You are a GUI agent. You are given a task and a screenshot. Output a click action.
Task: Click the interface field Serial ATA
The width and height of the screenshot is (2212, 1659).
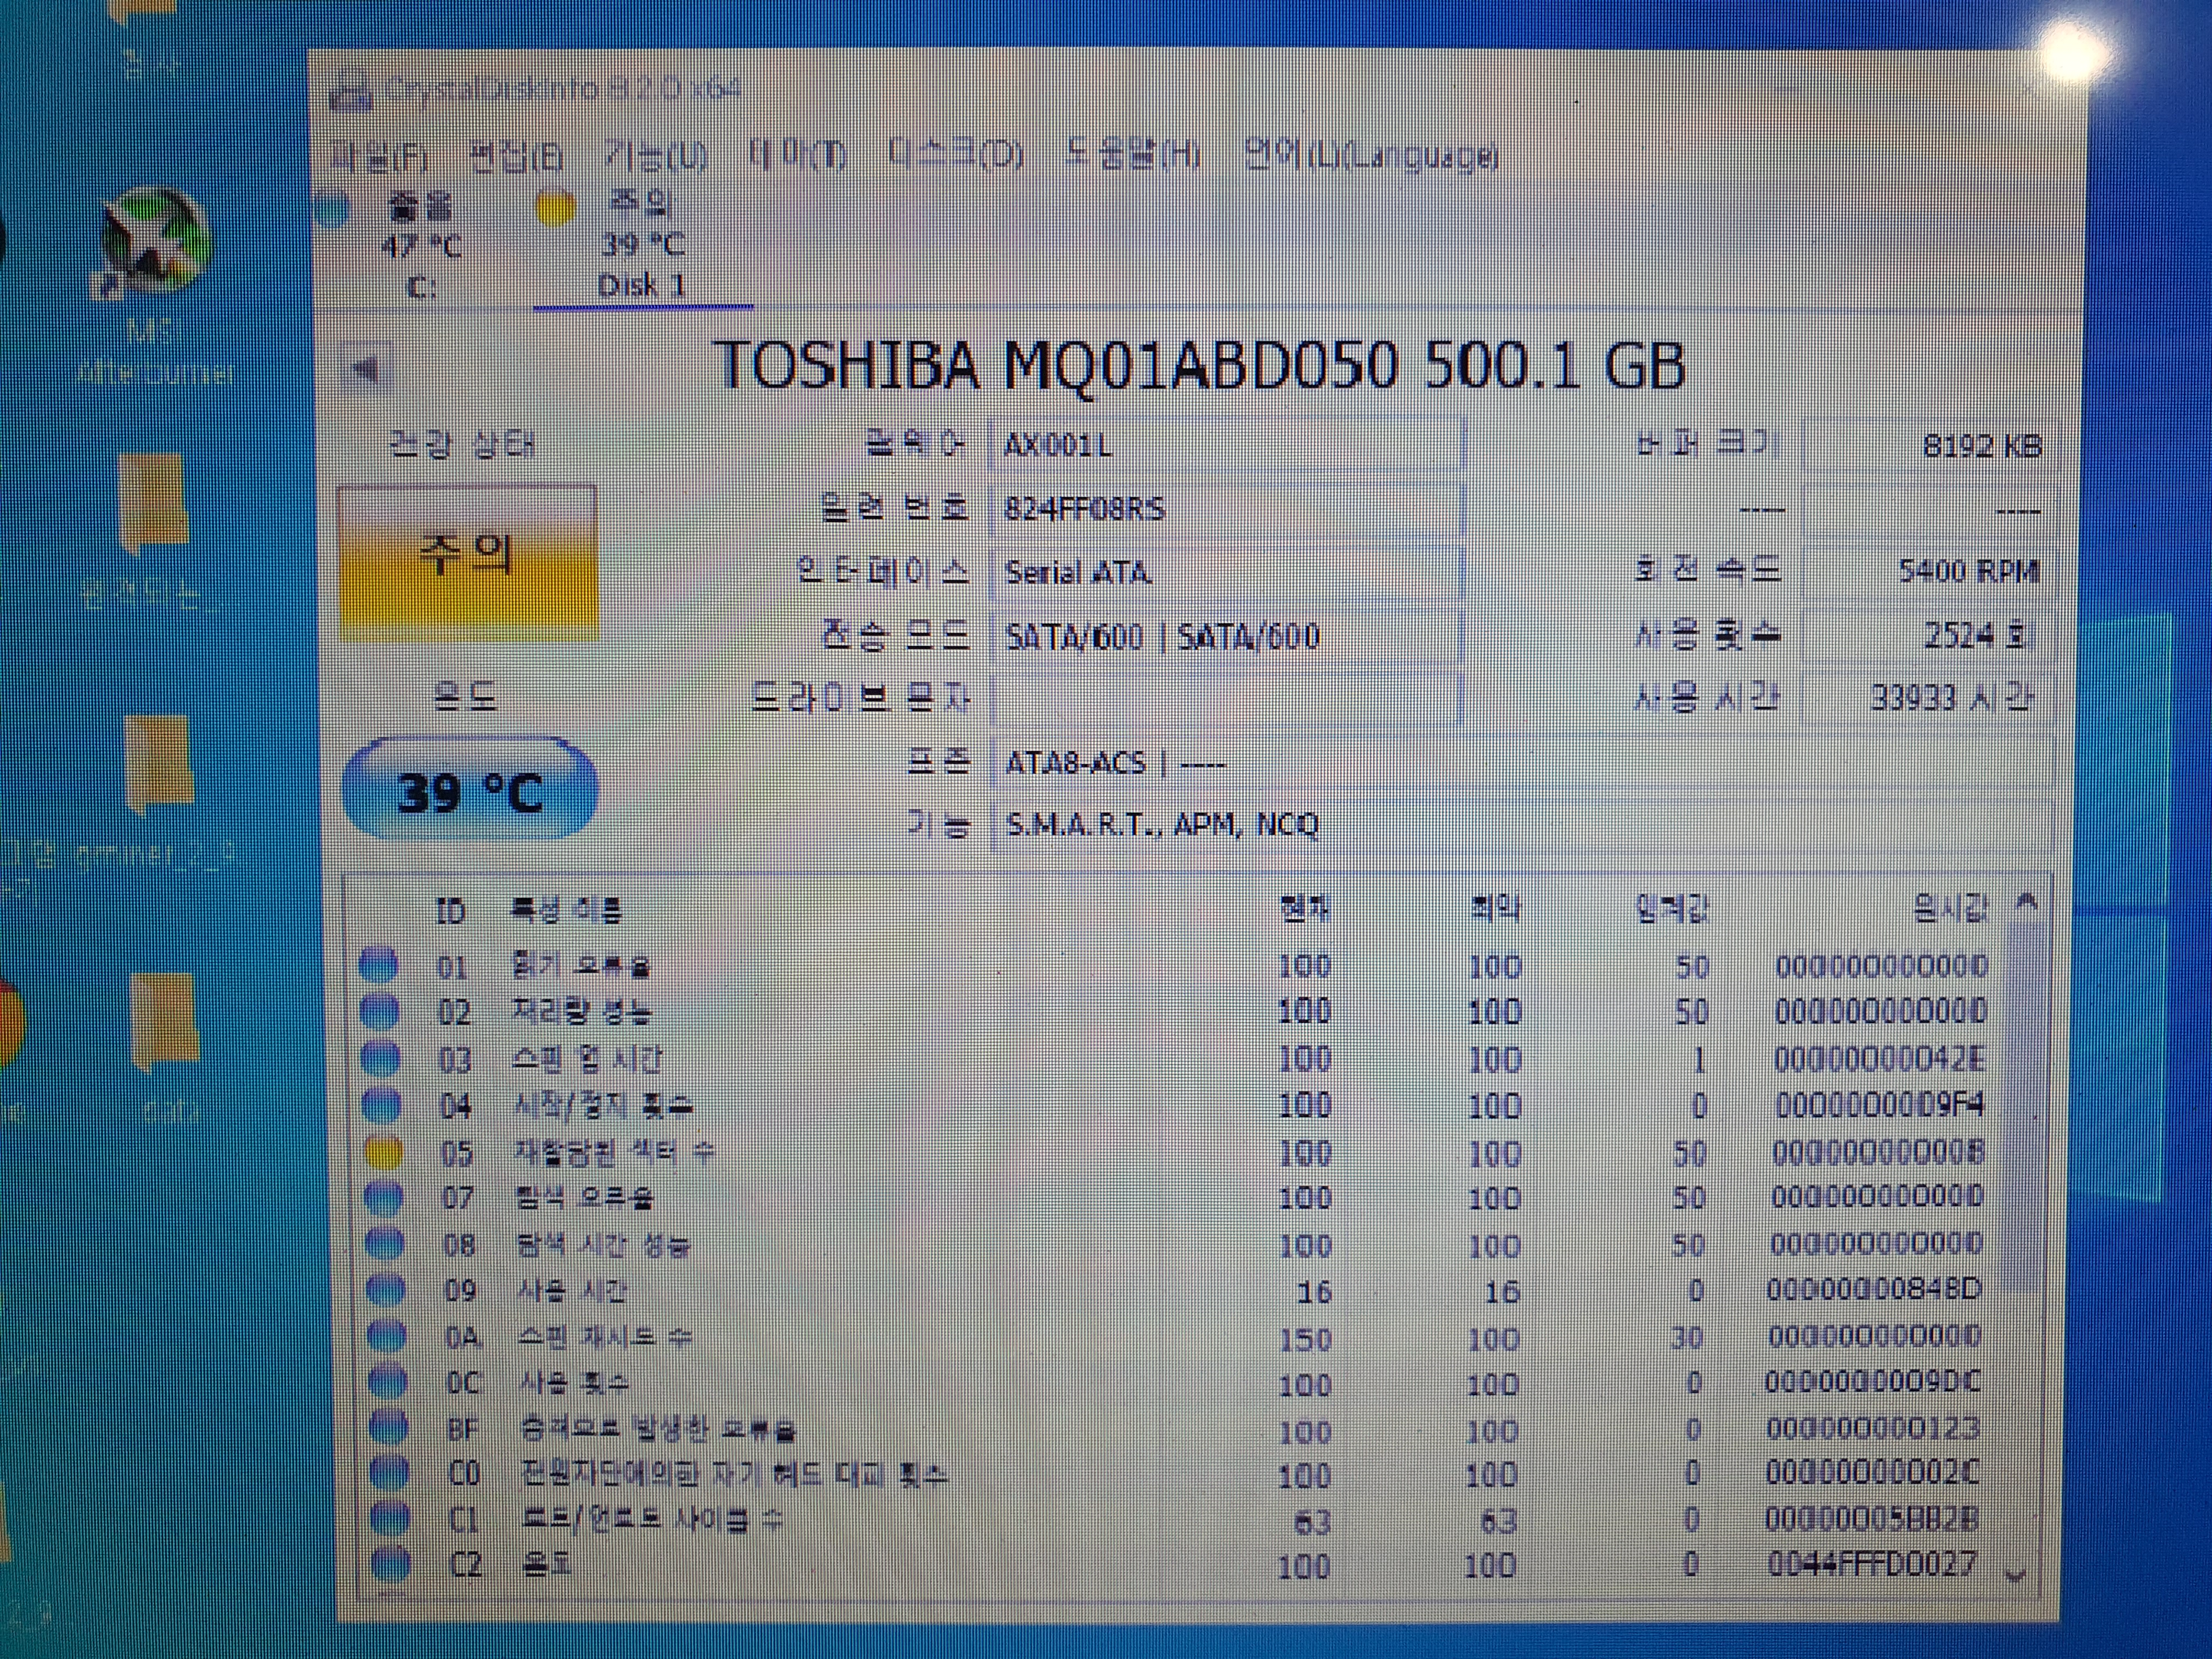[1228, 573]
